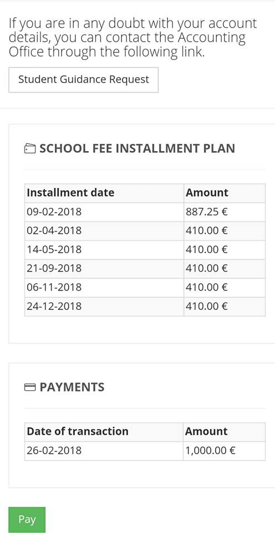Click the wallet icon beside School Fee Installment Plan
275x533 pixels.
[30, 149]
